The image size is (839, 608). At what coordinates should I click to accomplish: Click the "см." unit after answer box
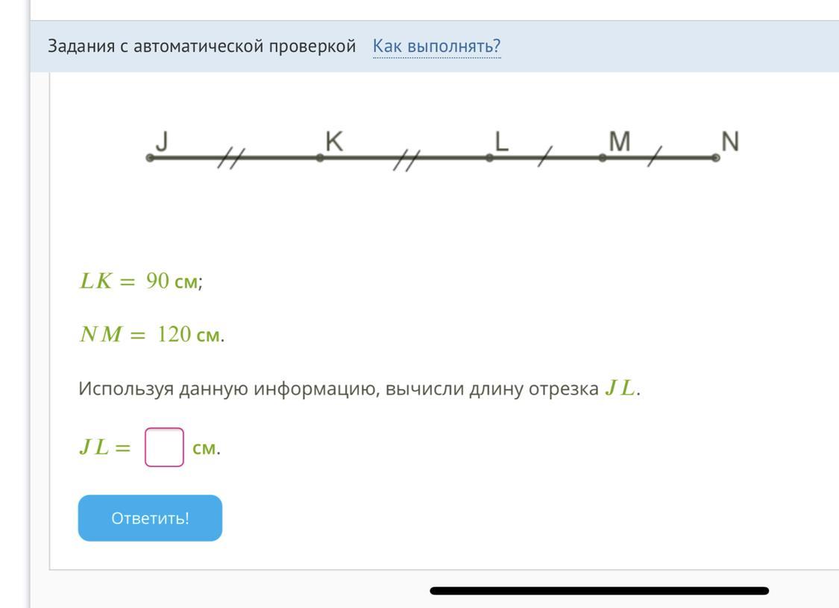point(206,449)
